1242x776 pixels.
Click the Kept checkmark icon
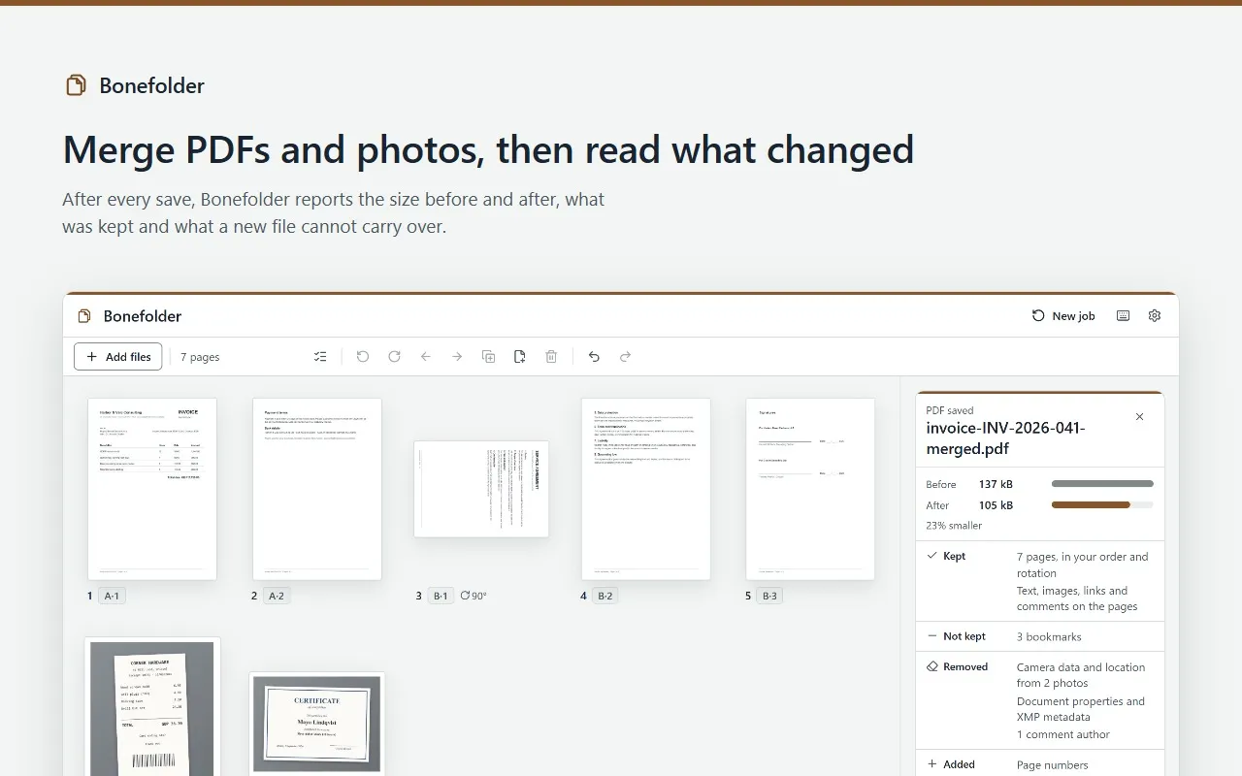pos(932,556)
